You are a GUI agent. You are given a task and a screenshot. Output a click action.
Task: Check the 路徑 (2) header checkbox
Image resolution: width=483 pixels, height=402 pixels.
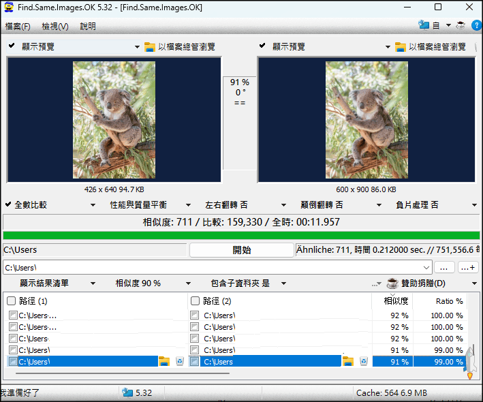pos(196,301)
